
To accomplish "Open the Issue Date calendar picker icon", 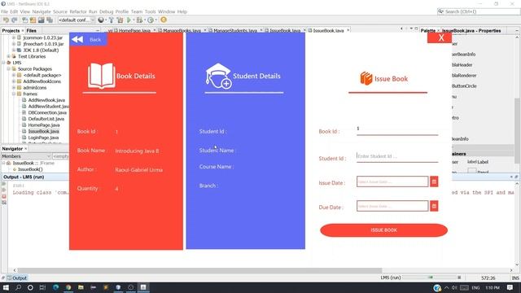I will tap(434, 181).
